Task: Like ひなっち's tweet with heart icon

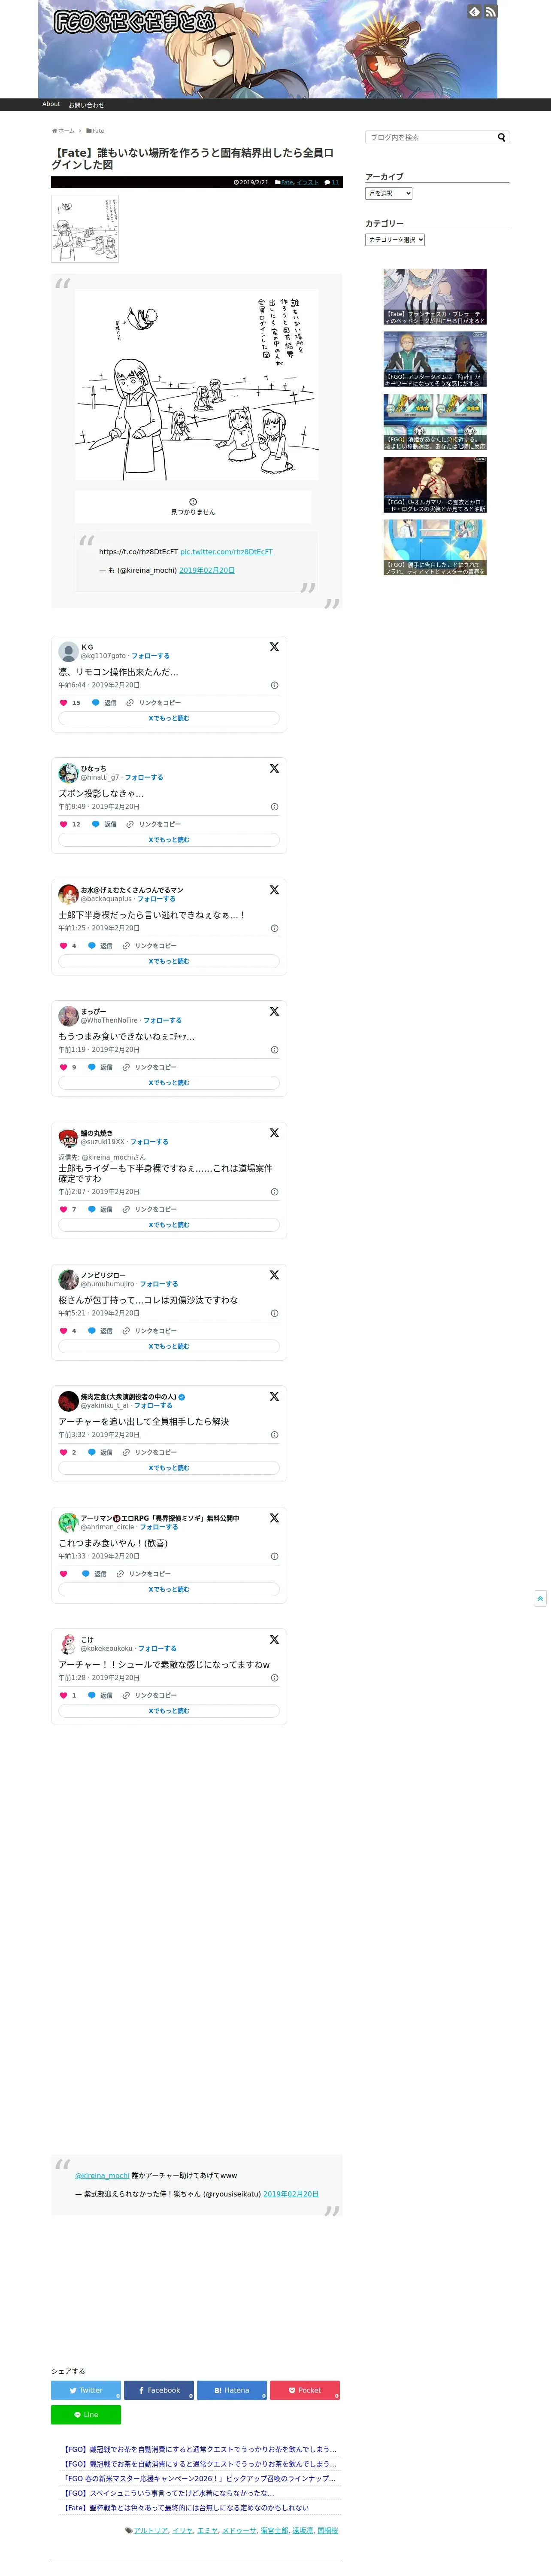Action: point(63,824)
